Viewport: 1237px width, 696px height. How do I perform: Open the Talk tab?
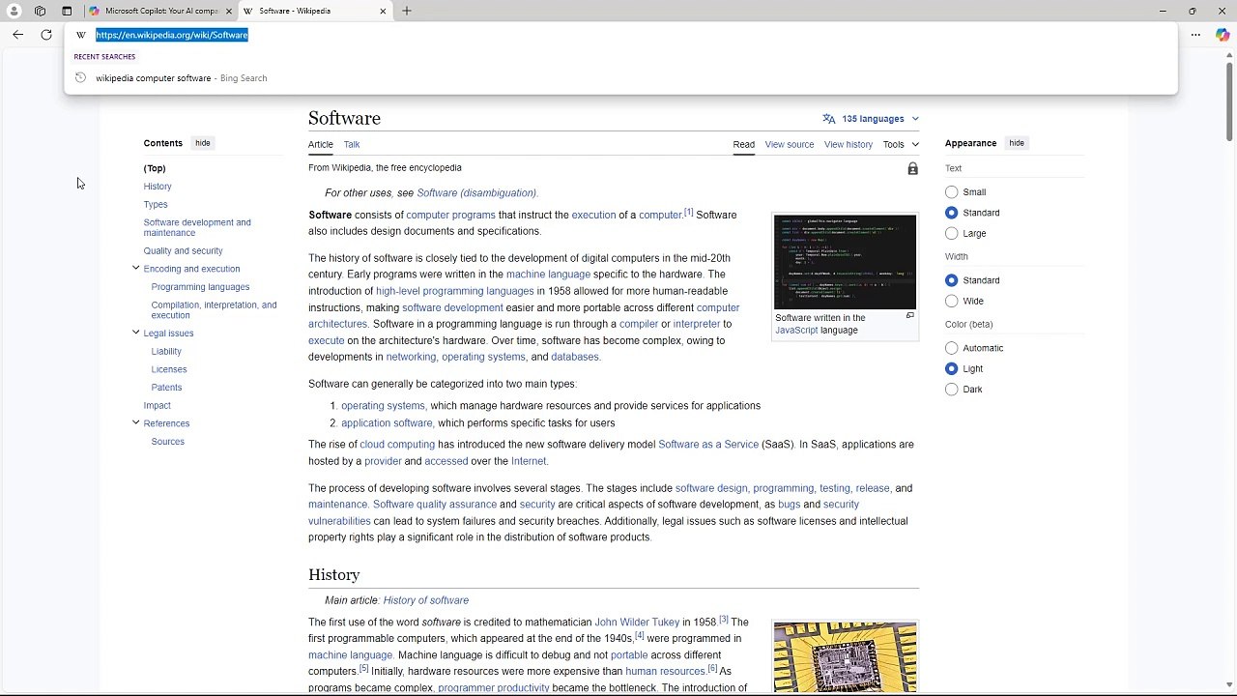click(x=352, y=145)
